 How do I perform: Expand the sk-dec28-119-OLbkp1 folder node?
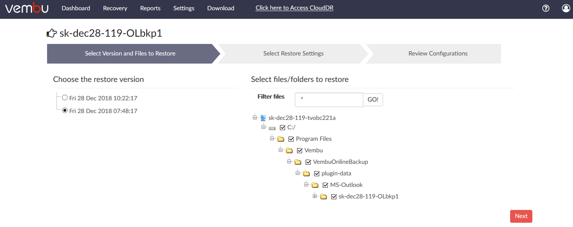[315, 196]
